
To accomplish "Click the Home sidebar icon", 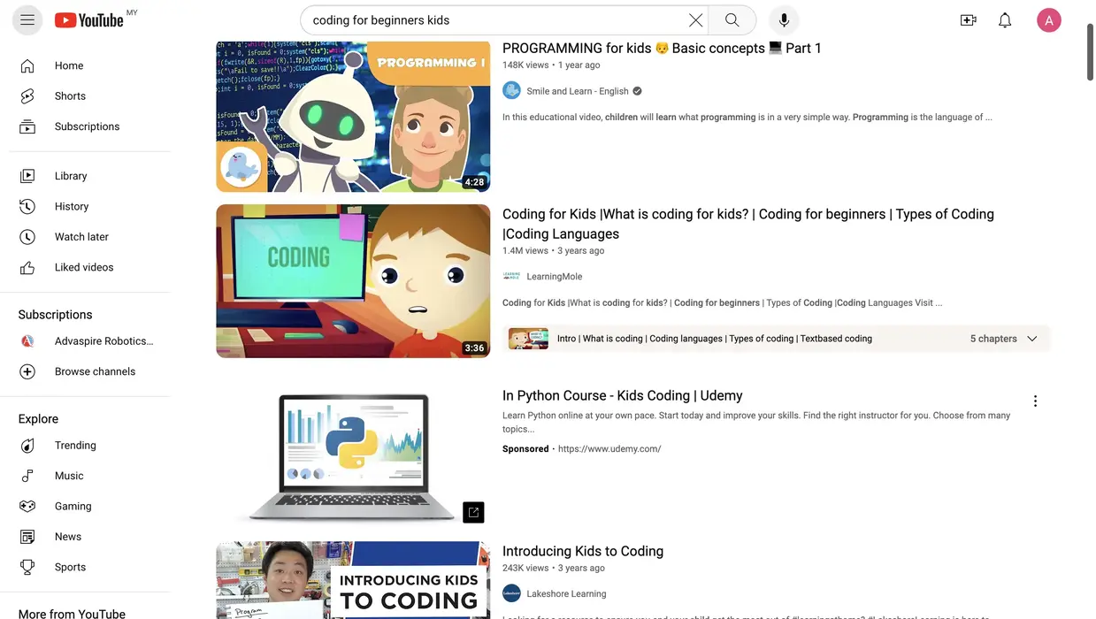I will [27, 65].
